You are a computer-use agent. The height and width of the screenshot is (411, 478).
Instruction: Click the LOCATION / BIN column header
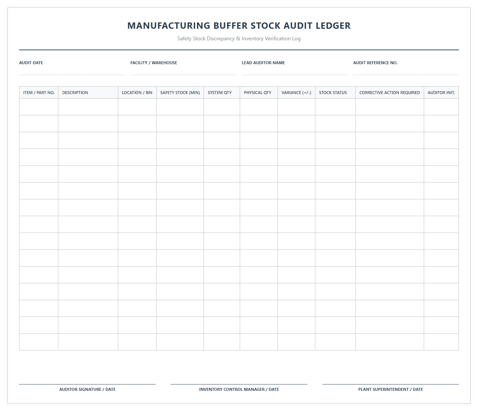[x=137, y=93]
